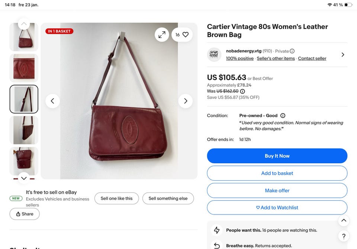This screenshot has height=249, width=357.
Task: Open the condition info tooltip icon
Action: (x=283, y=116)
